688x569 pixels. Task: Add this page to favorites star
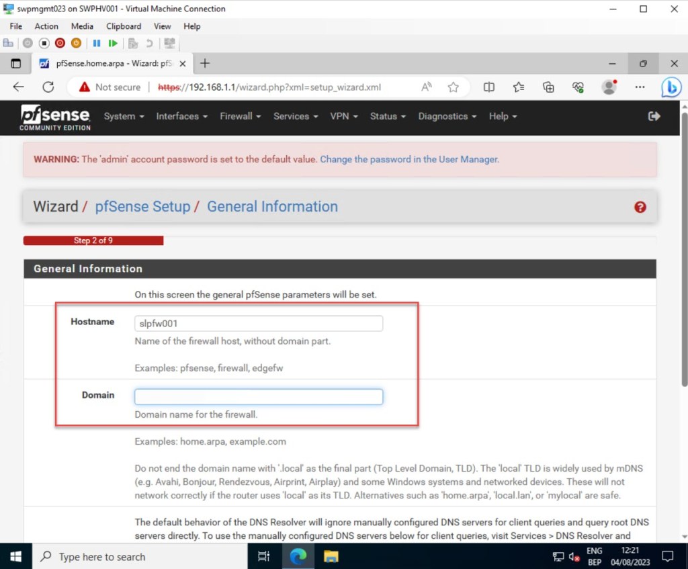click(x=454, y=87)
